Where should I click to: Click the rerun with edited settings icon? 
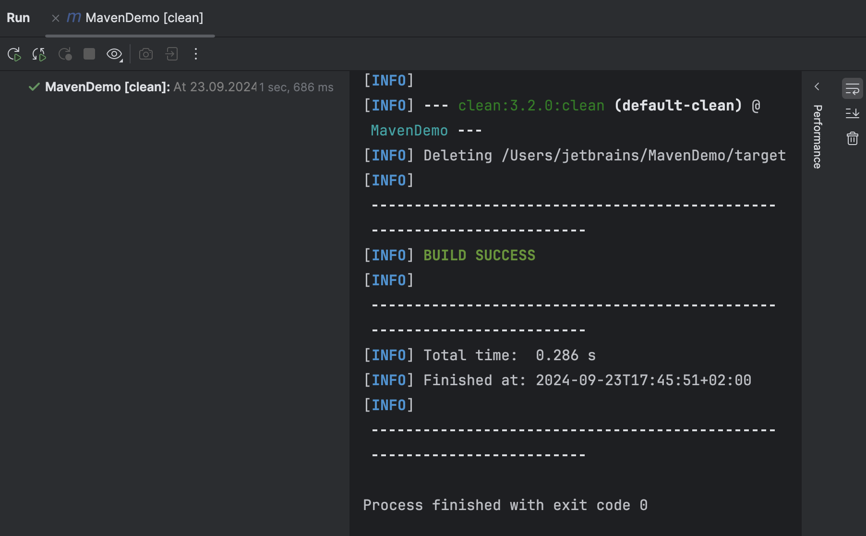tap(40, 54)
